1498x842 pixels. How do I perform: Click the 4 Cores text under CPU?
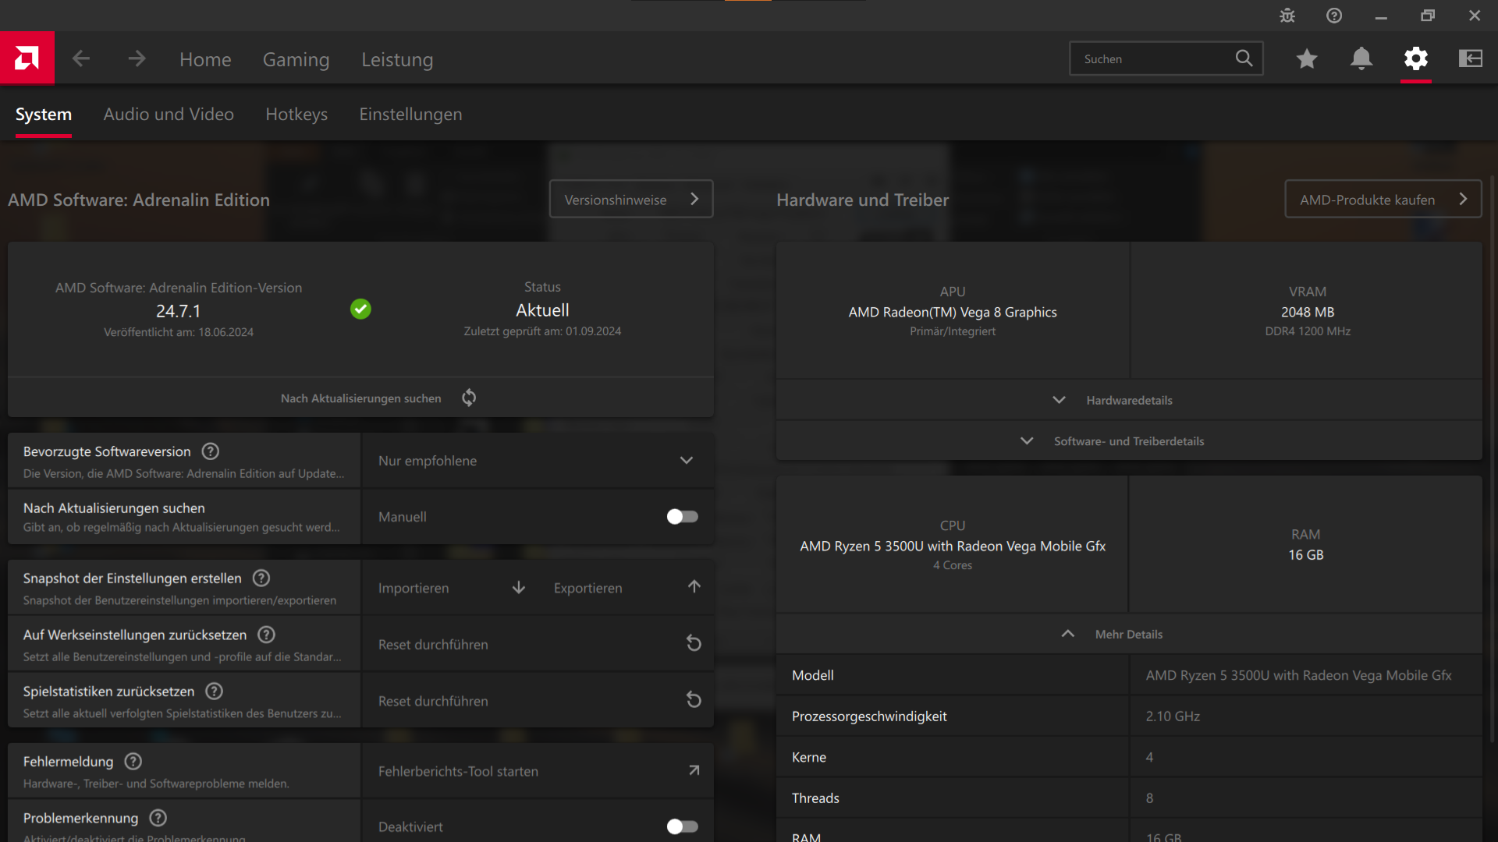953,565
